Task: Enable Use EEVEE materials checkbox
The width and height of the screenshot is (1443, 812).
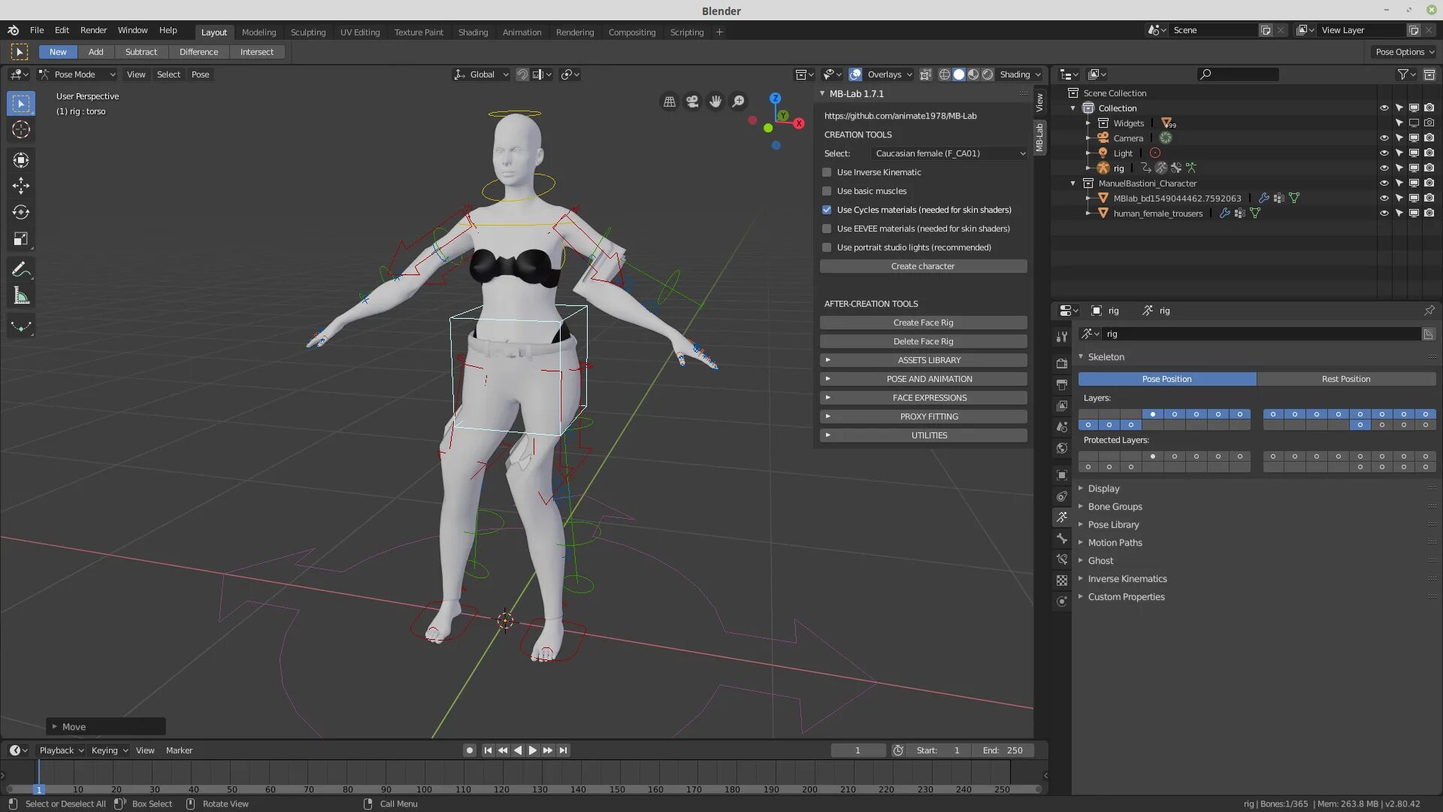Action: click(x=827, y=229)
